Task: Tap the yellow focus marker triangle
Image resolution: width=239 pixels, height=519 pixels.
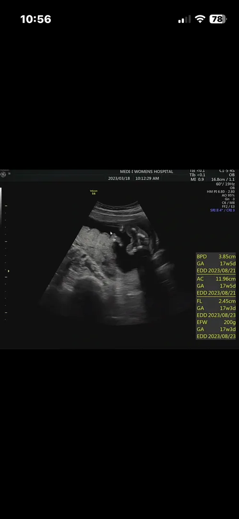Action: (x=8, y=271)
